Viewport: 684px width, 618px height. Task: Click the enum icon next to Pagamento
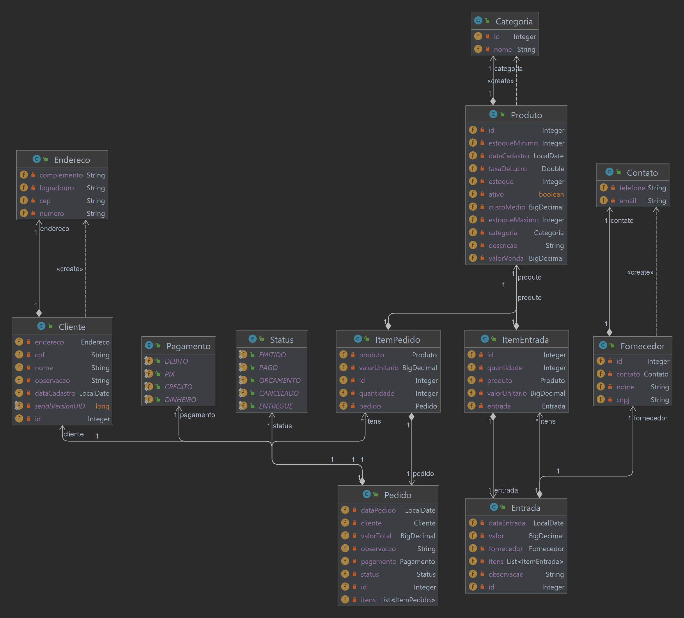click(149, 345)
